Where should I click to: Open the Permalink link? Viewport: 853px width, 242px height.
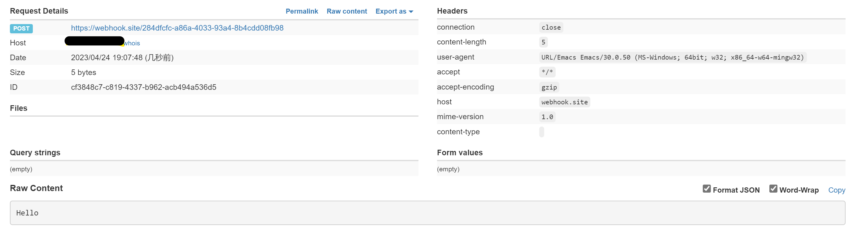[x=301, y=11]
